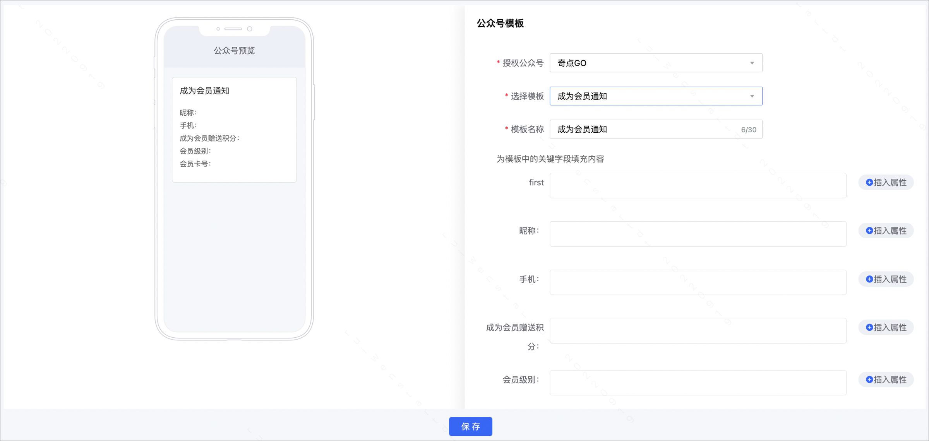Screen dimensions: 929x441
Task: Click 插入属性 button for the 手机 field
Action: click(x=886, y=279)
